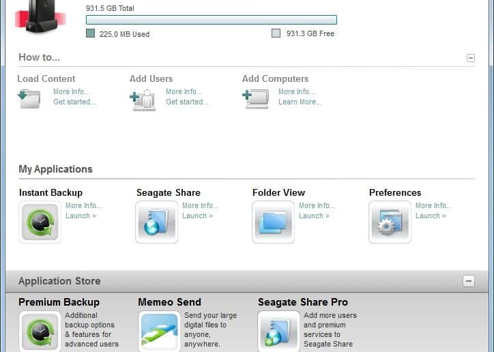This screenshot has height=352, width=494.
Task: Open More Info for Add Users
Action: coord(184,91)
